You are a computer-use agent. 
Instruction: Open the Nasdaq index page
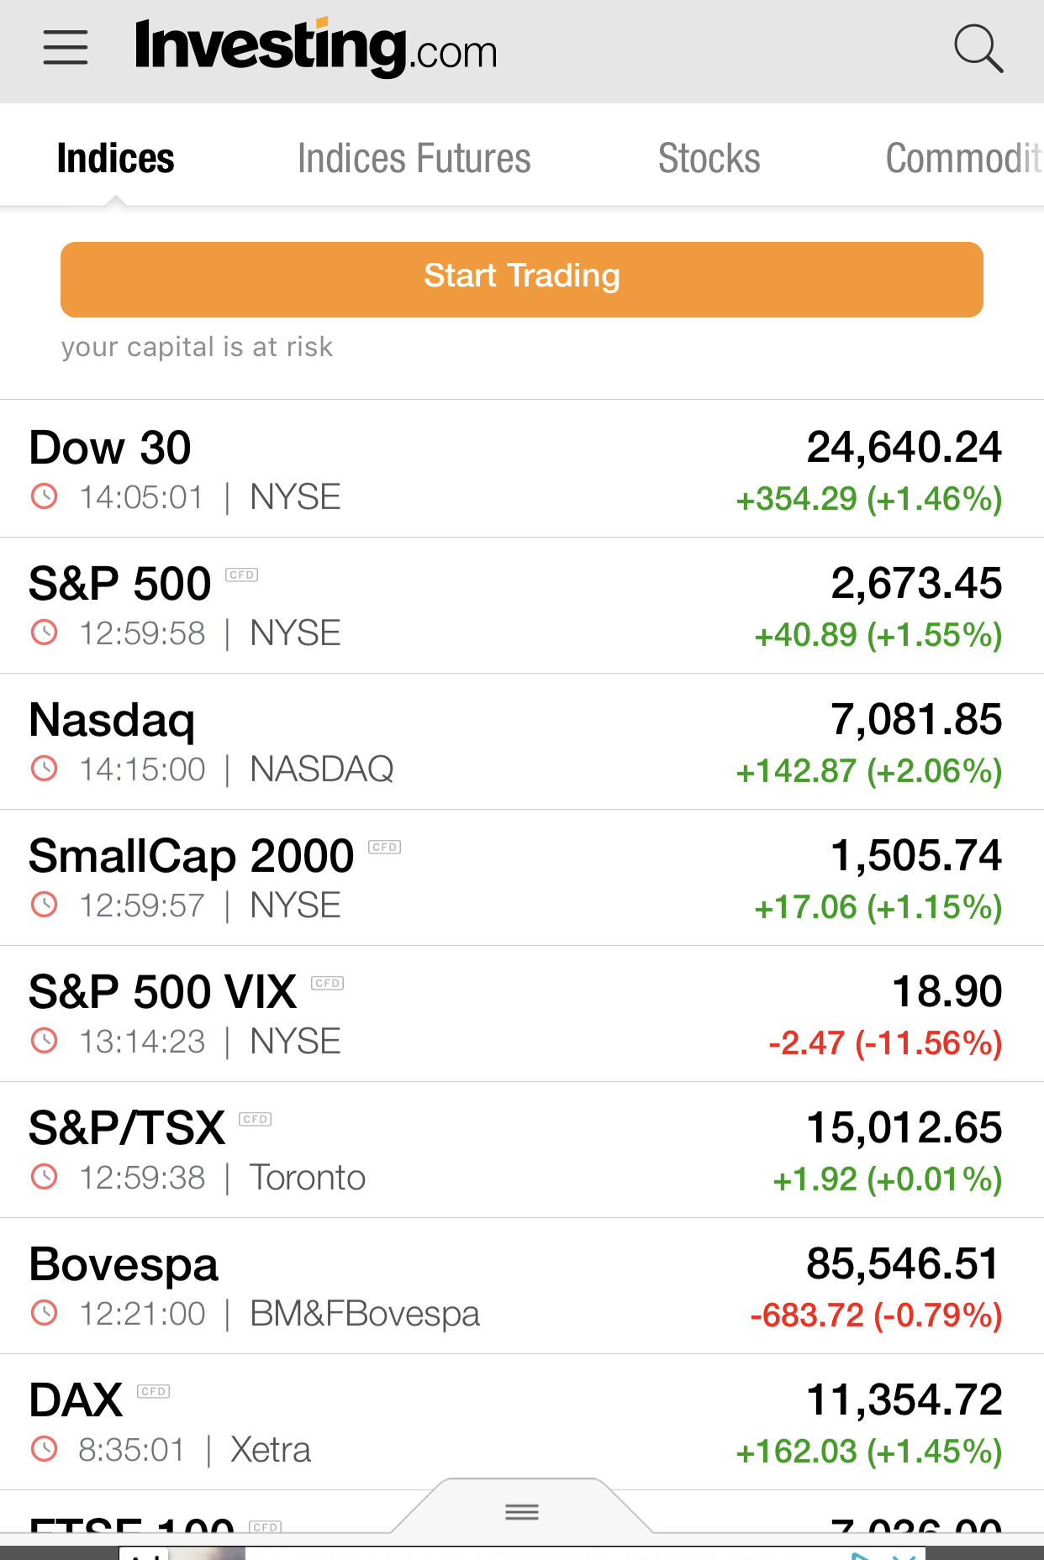click(112, 720)
